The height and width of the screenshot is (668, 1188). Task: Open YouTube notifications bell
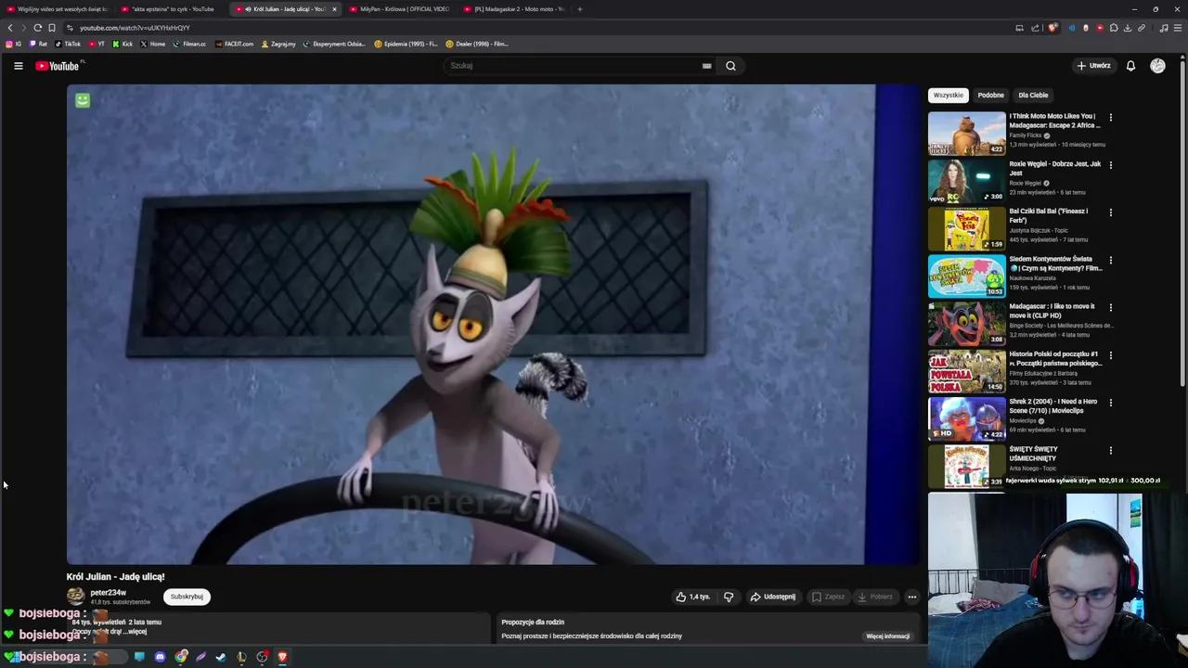tap(1130, 66)
